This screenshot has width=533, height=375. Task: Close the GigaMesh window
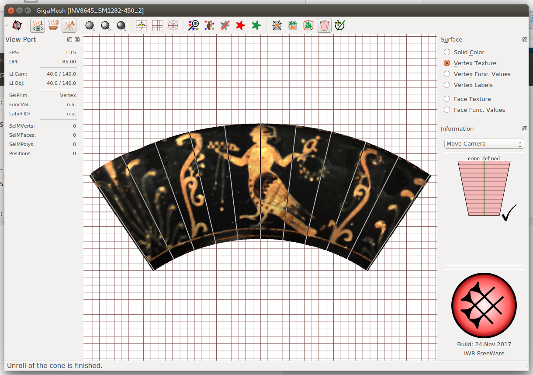click(x=11, y=10)
